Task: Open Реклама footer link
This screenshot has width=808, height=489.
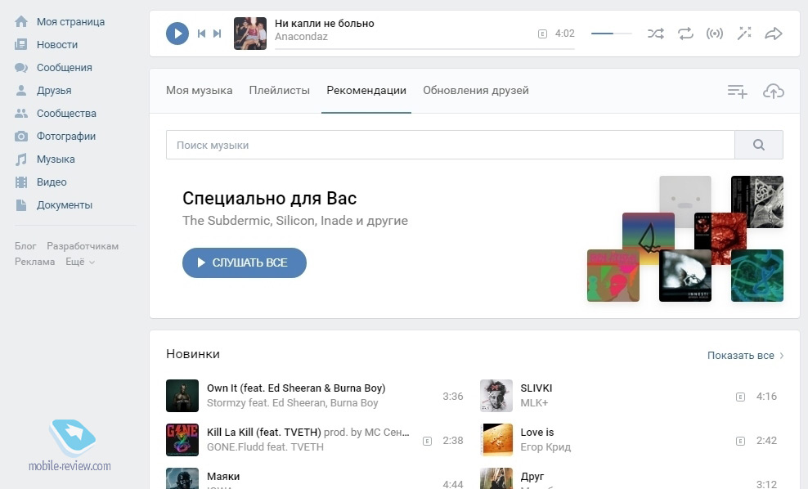Action: coord(34,262)
